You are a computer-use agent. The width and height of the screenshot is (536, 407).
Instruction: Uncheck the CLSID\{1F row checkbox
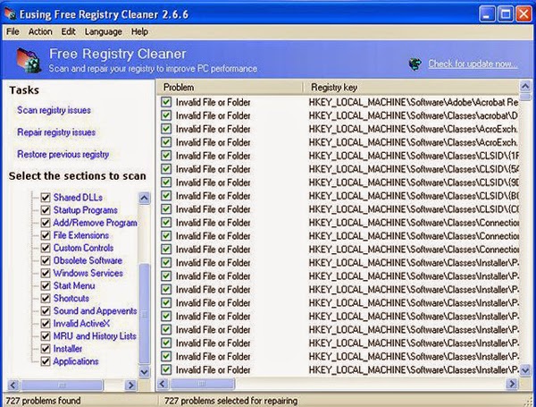point(166,156)
